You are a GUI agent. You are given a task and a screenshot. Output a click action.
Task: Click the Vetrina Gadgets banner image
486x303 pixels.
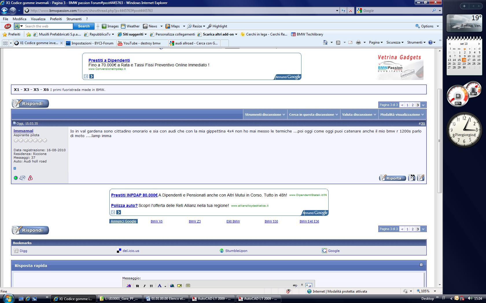(x=400, y=67)
